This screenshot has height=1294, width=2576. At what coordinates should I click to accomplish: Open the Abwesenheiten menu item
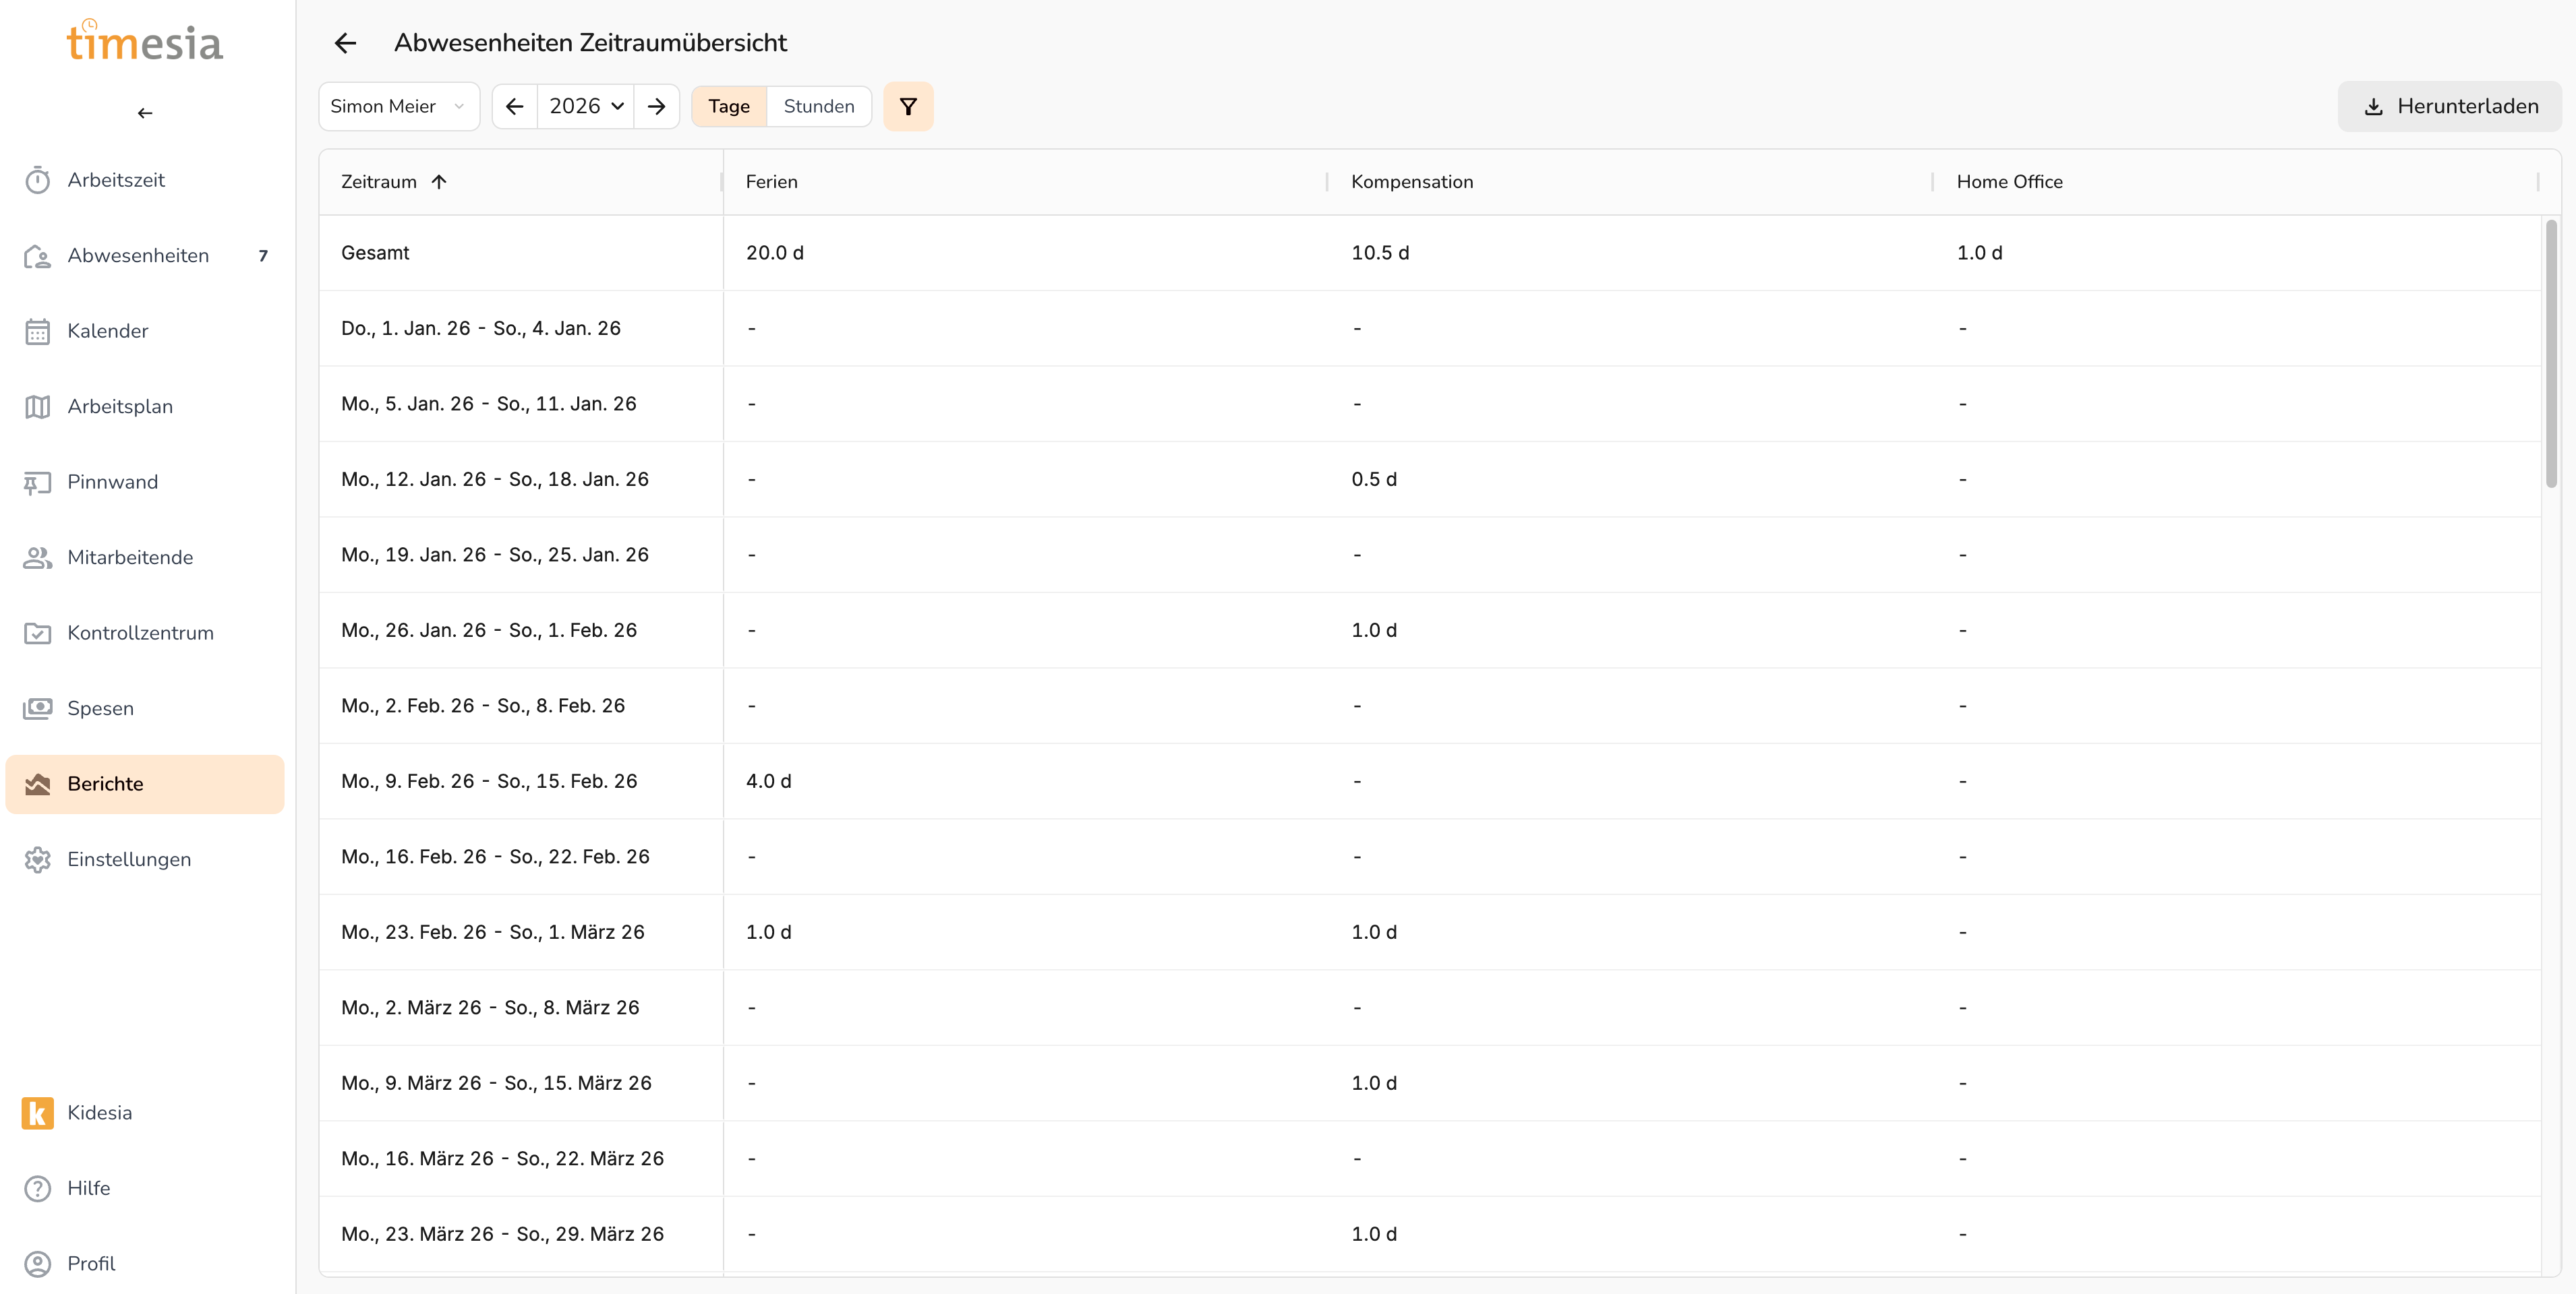coord(138,256)
